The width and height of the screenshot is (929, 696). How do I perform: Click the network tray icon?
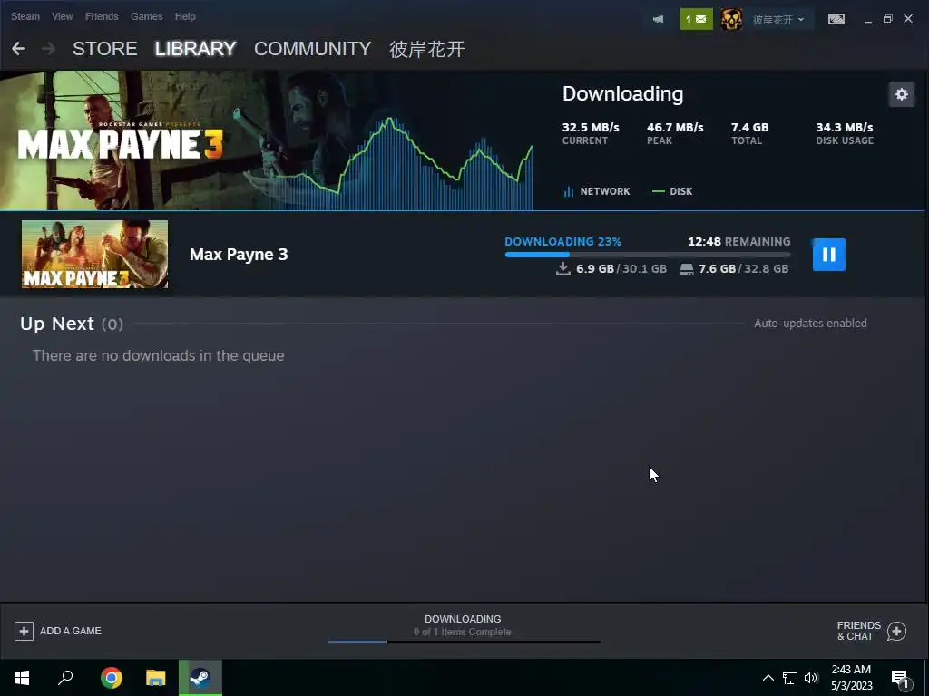[790, 678]
